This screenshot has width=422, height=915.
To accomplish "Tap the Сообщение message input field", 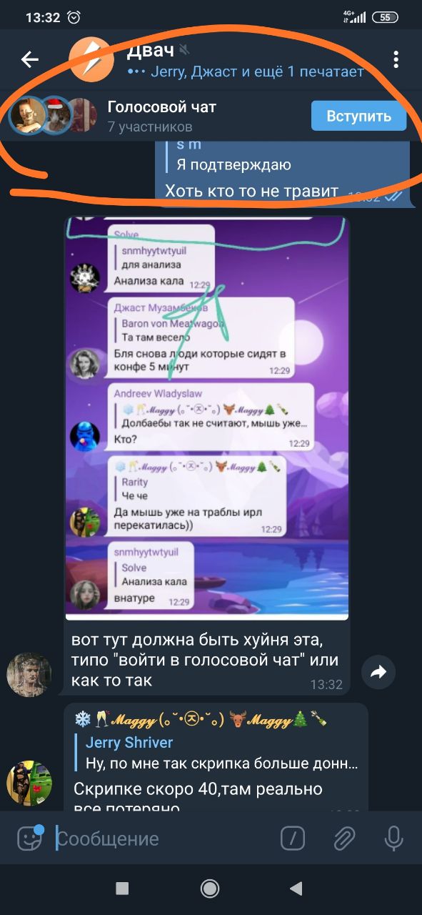I will [x=164, y=838].
